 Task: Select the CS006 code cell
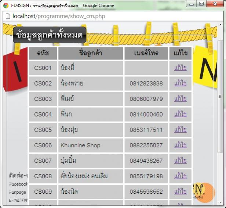(x=43, y=145)
